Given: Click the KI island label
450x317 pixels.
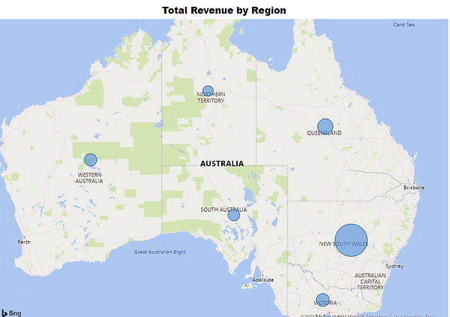Looking at the screenshot, I should (247, 285).
